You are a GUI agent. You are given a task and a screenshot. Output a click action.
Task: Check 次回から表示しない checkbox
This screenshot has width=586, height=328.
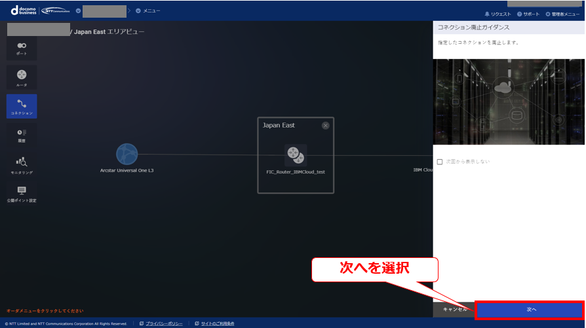tap(440, 162)
